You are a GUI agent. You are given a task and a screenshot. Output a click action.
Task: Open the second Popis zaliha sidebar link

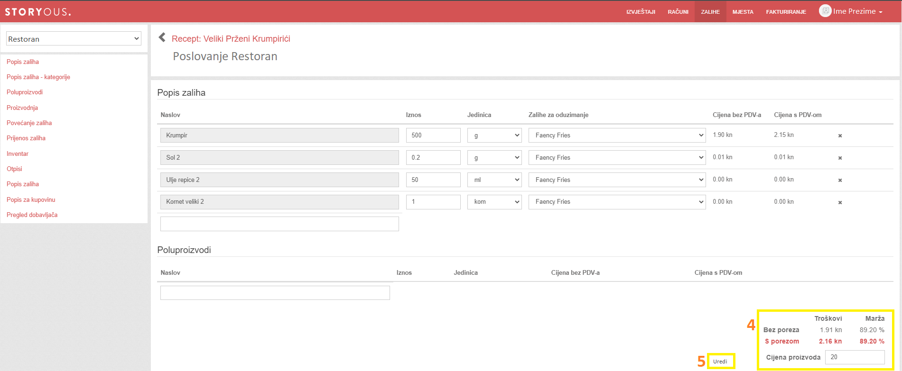point(23,184)
